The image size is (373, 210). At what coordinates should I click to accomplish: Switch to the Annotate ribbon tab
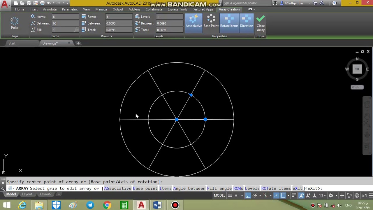click(50, 9)
